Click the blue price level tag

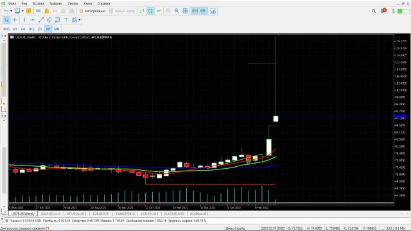coord(400,116)
